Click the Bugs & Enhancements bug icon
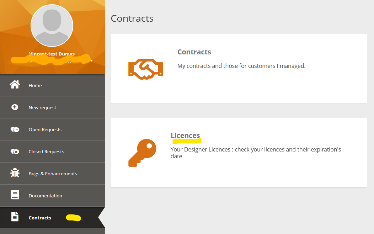The image size is (374, 234). (x=15, y=173)
